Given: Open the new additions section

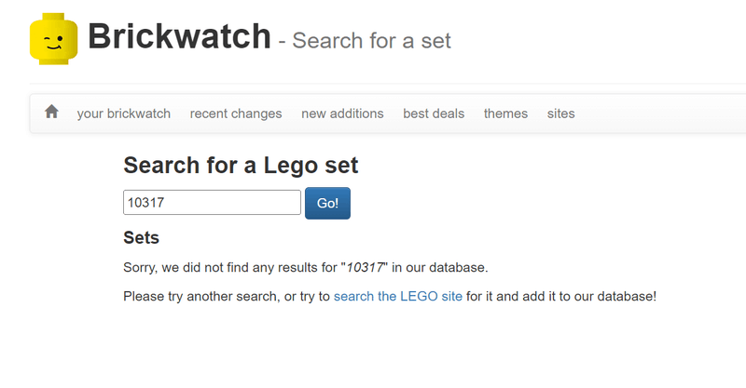Looking at the screenshot, I should pos(342,114).
